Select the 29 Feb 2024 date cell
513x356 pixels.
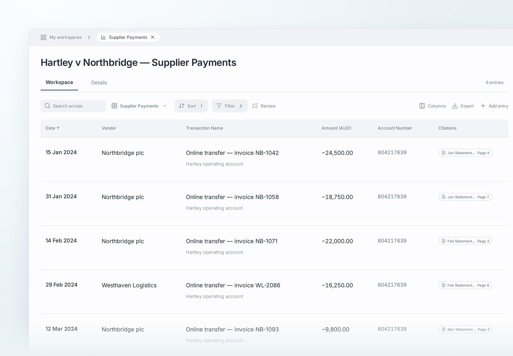point(62,285)
